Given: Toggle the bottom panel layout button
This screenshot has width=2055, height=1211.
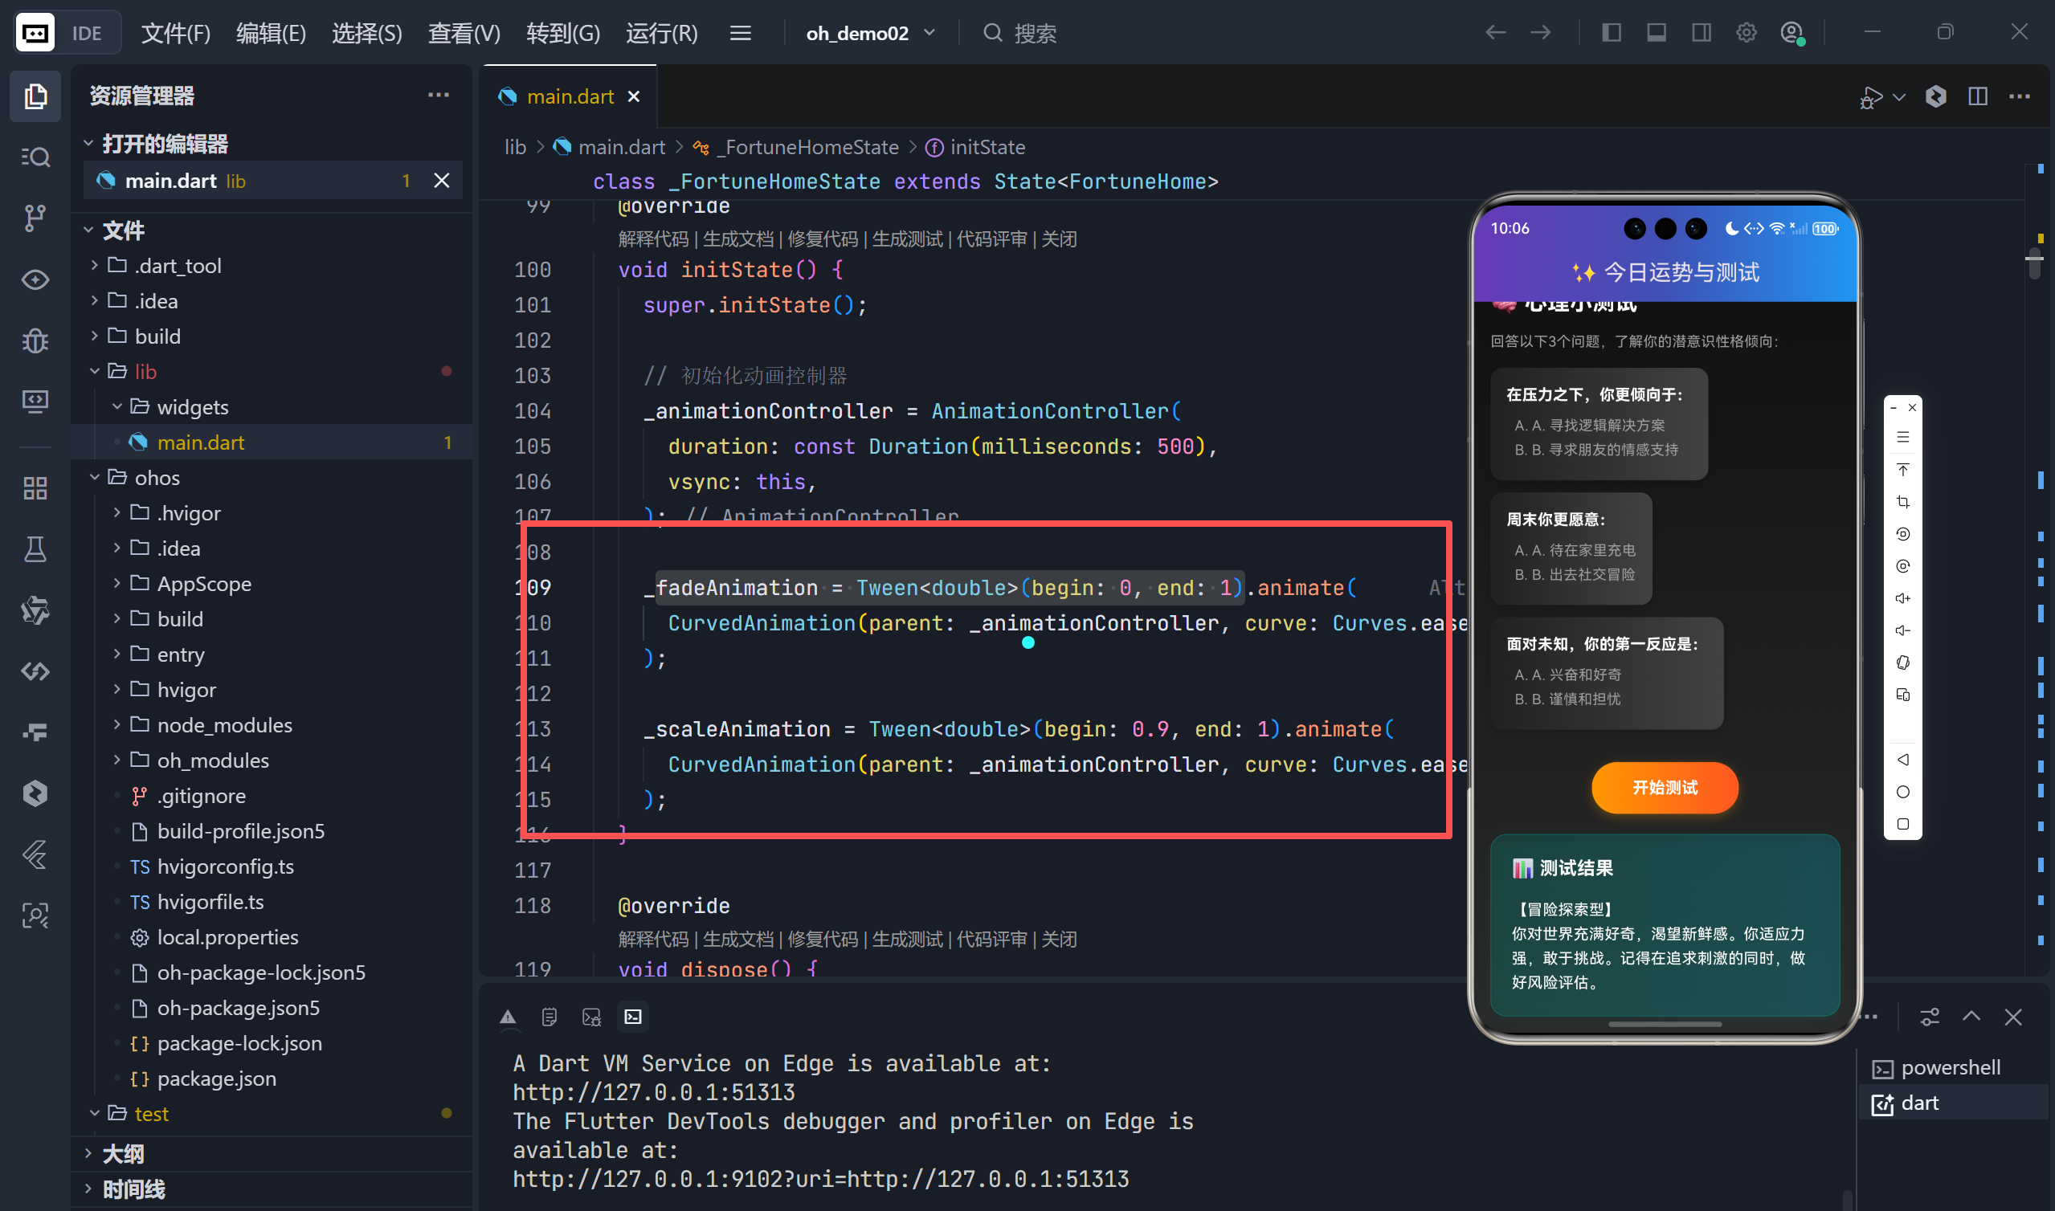Looking at the screenshot, I should 1656,33.
